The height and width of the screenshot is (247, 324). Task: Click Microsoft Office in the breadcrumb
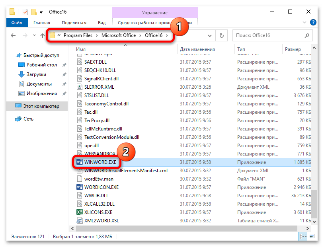point(119,35)
